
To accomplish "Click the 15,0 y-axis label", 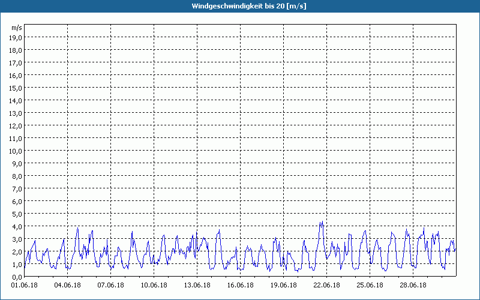I will [17, 88].
